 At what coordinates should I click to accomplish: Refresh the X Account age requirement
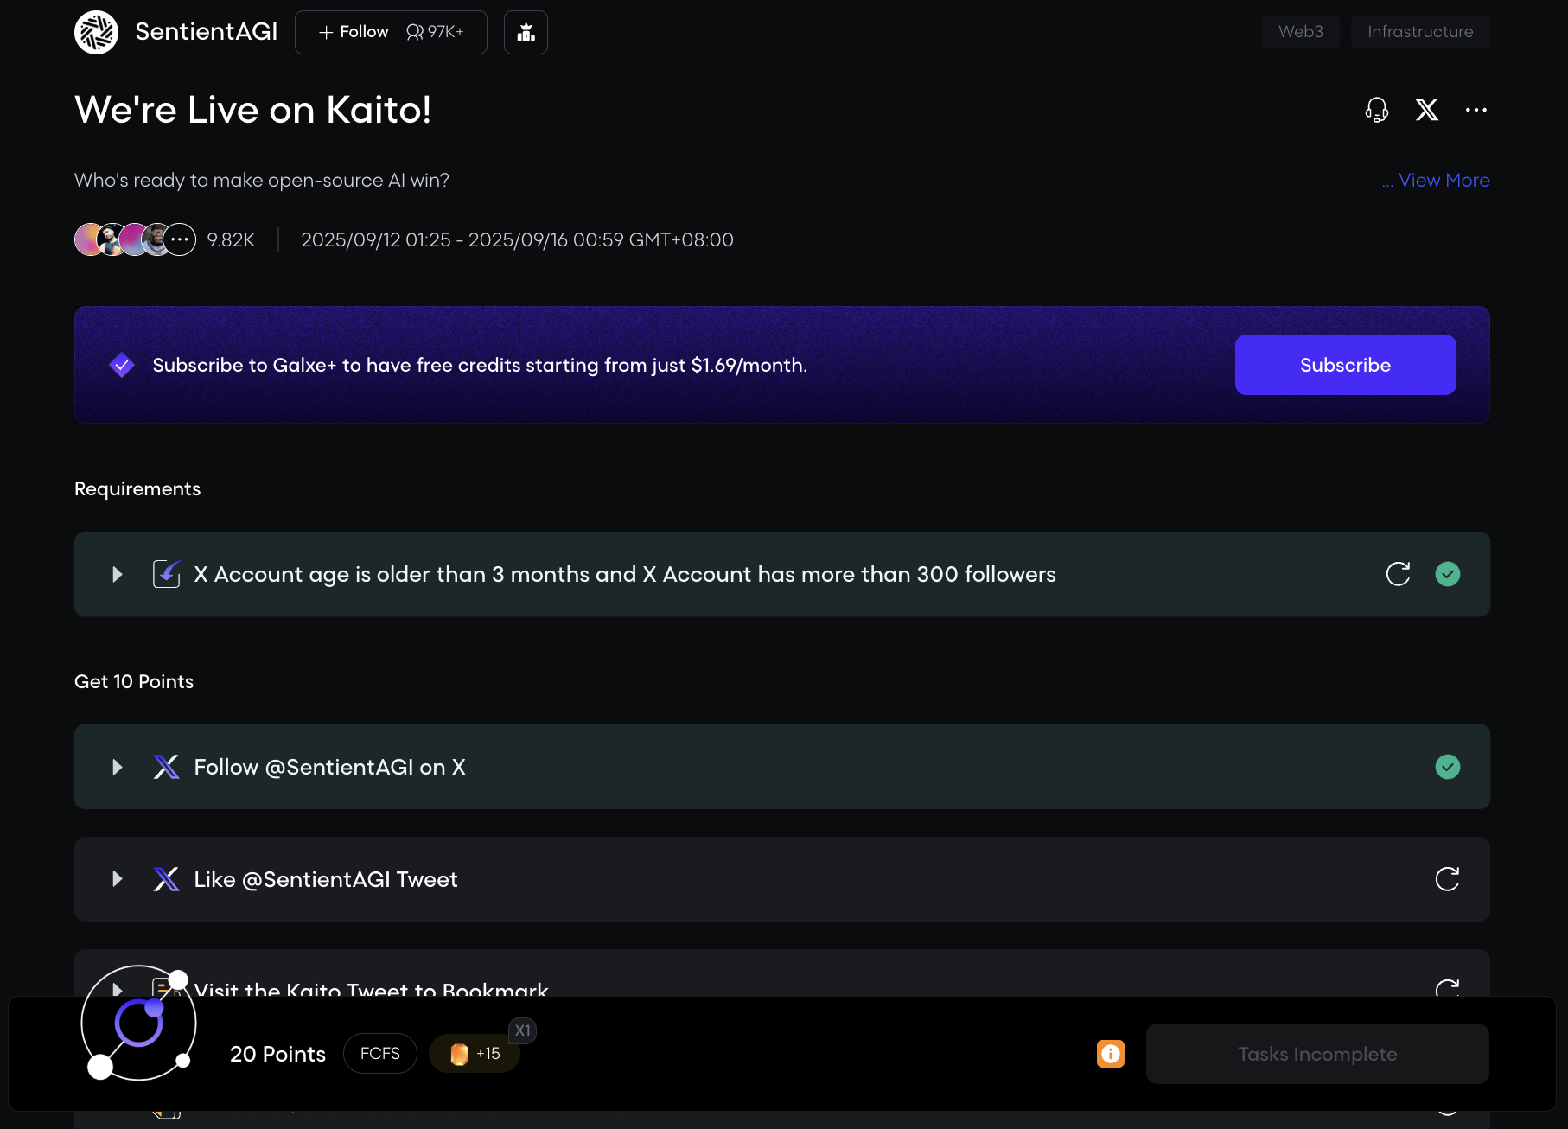(x=1398, y=574)
